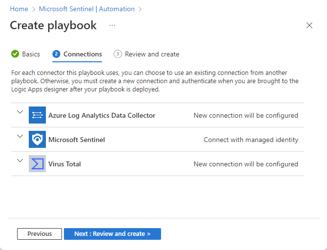Click the green Basics checkmark icon
Viewport: 327px width, 250px height.
click(15, 54)
